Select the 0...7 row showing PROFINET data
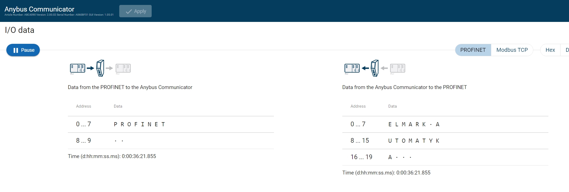The width and height of the screenshot is (569, 192). [171, 124]
